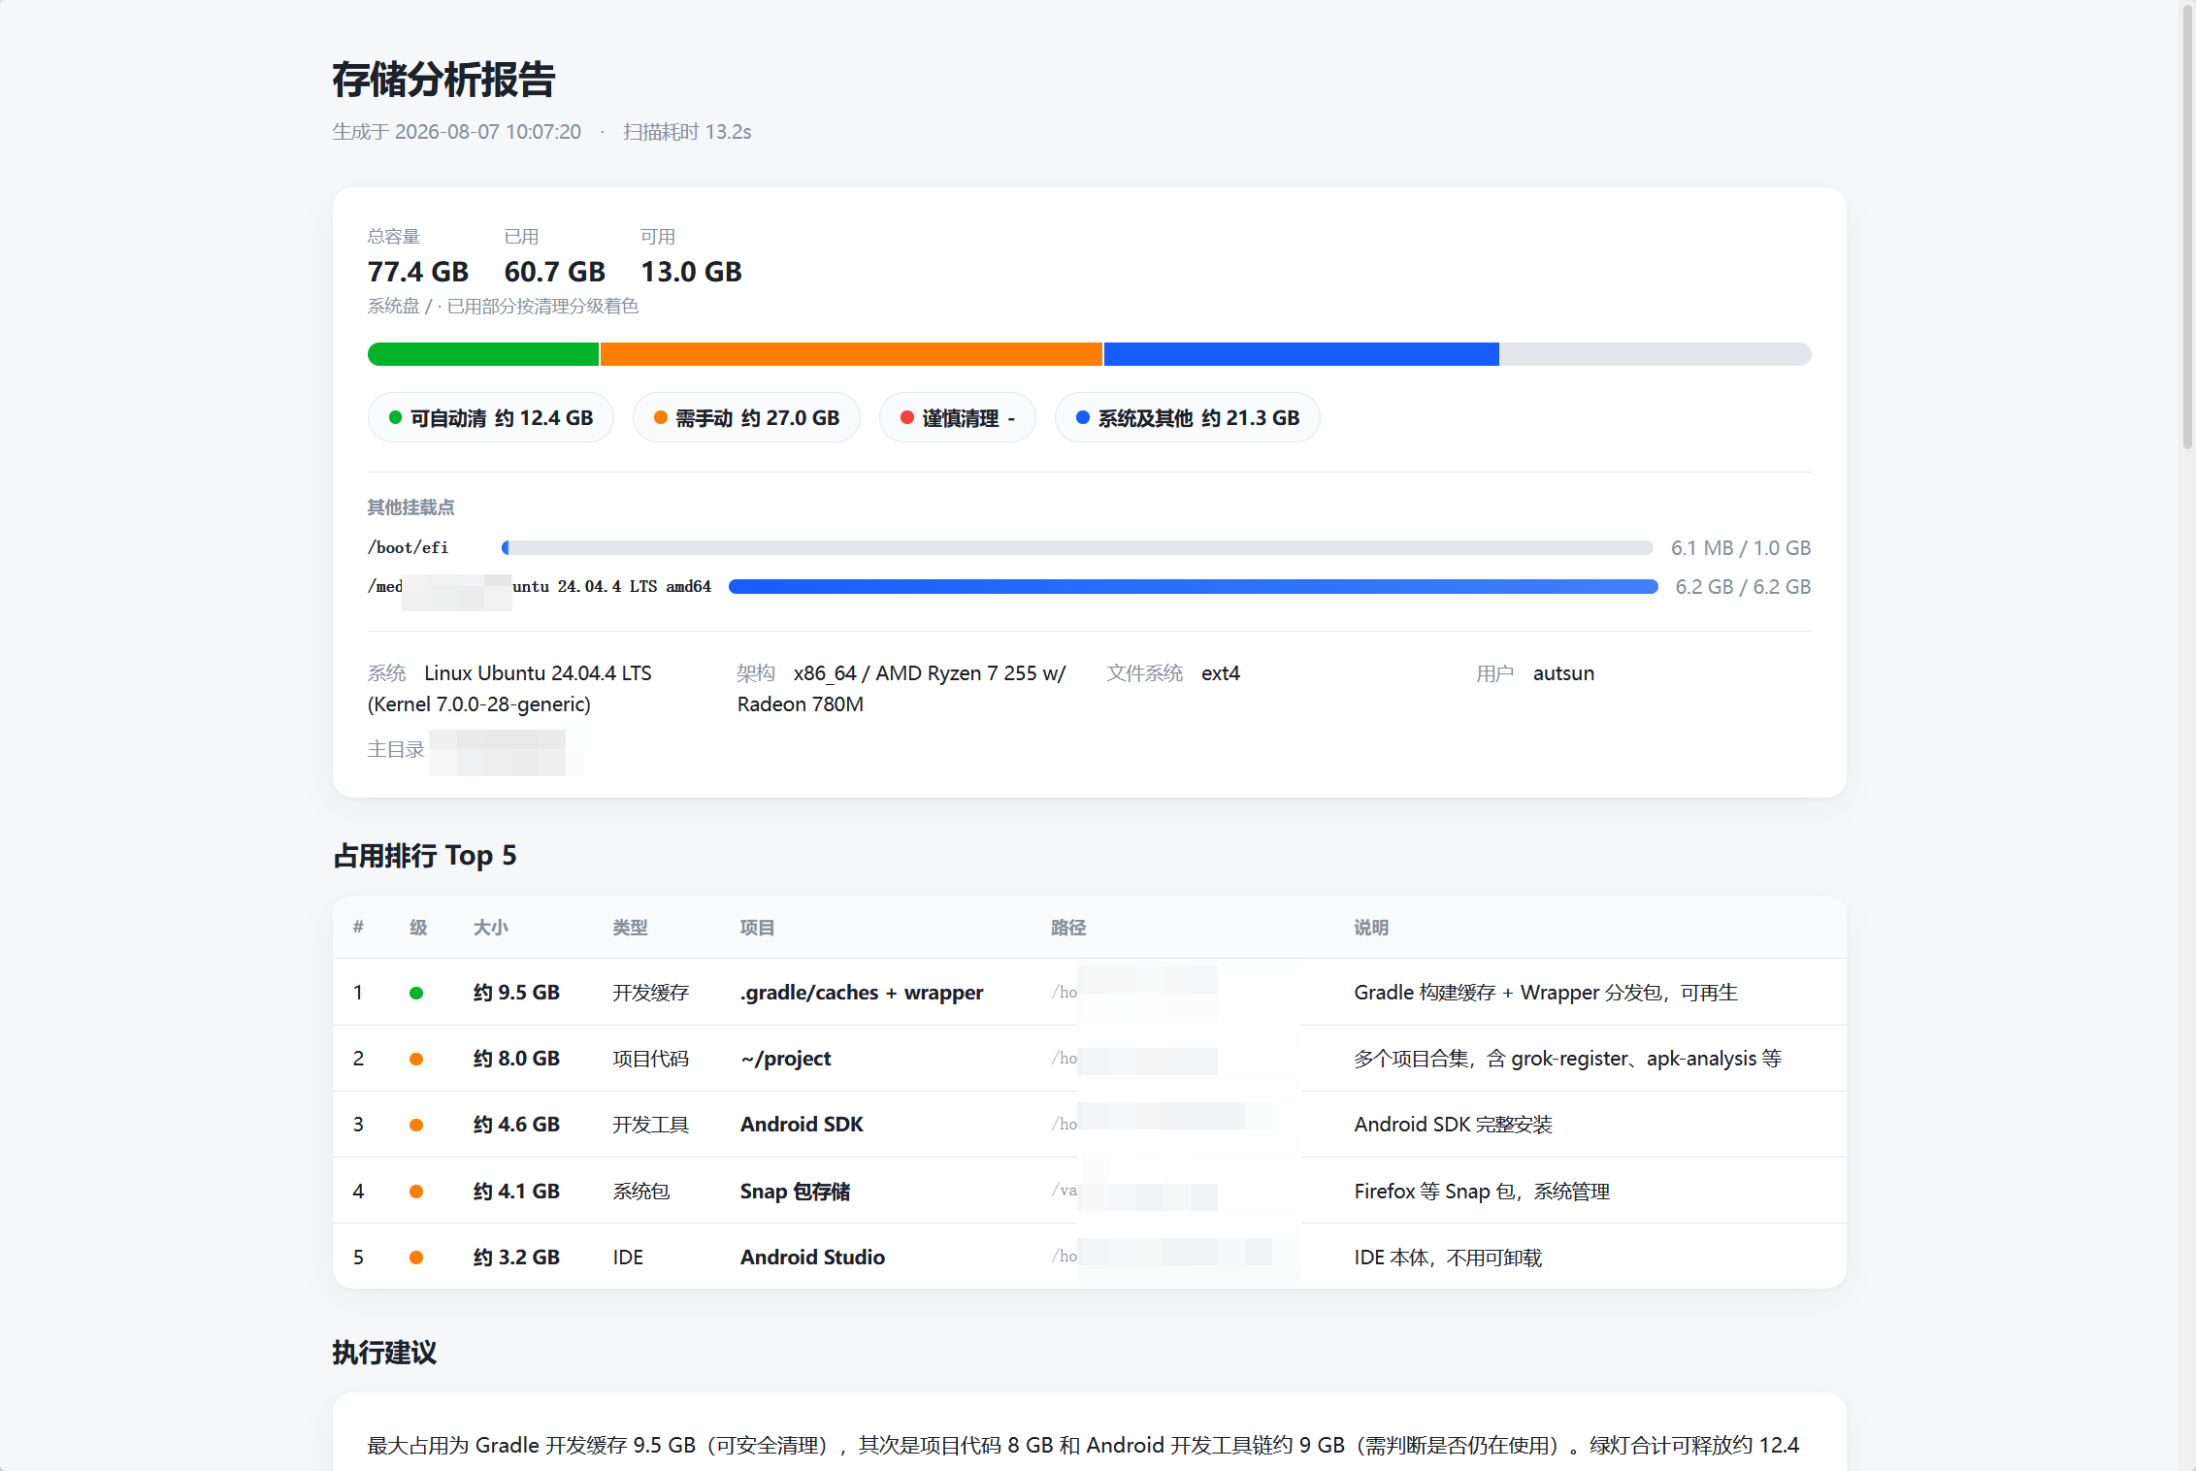Click the /boot/efi usage progress bar
2196x1471 pixels.
pyautogui.click(x=1077, y=548)
